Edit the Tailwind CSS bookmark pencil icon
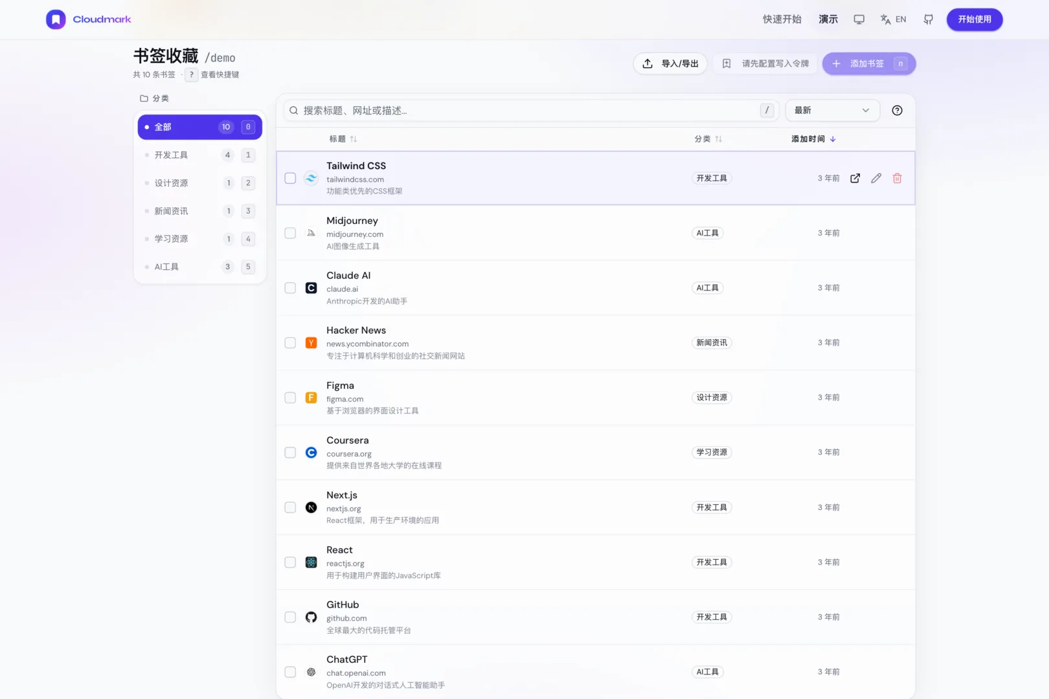Image resolution: width=1049 pixels, height=699 pixels. pyautogui.click(x=876, y=178)
